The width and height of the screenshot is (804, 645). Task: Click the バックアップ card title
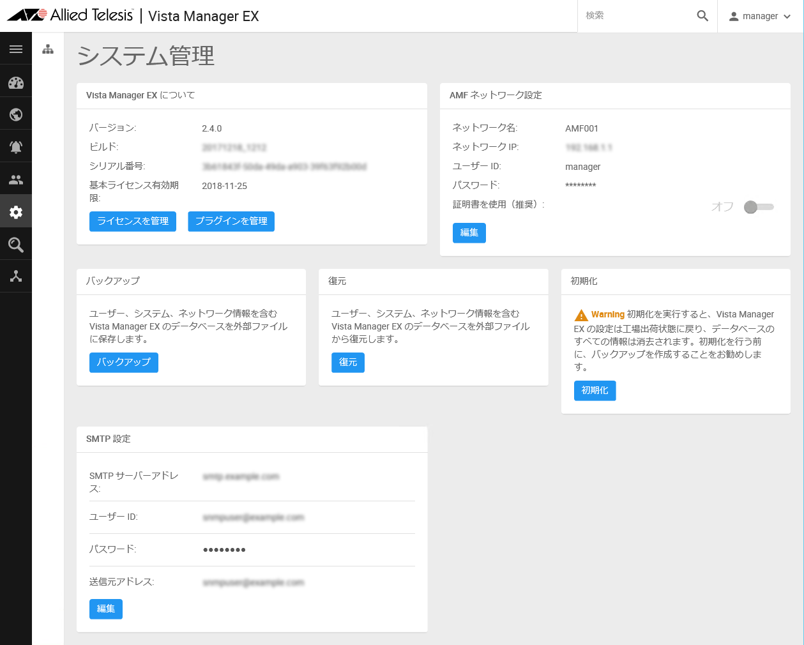(113, 280)
